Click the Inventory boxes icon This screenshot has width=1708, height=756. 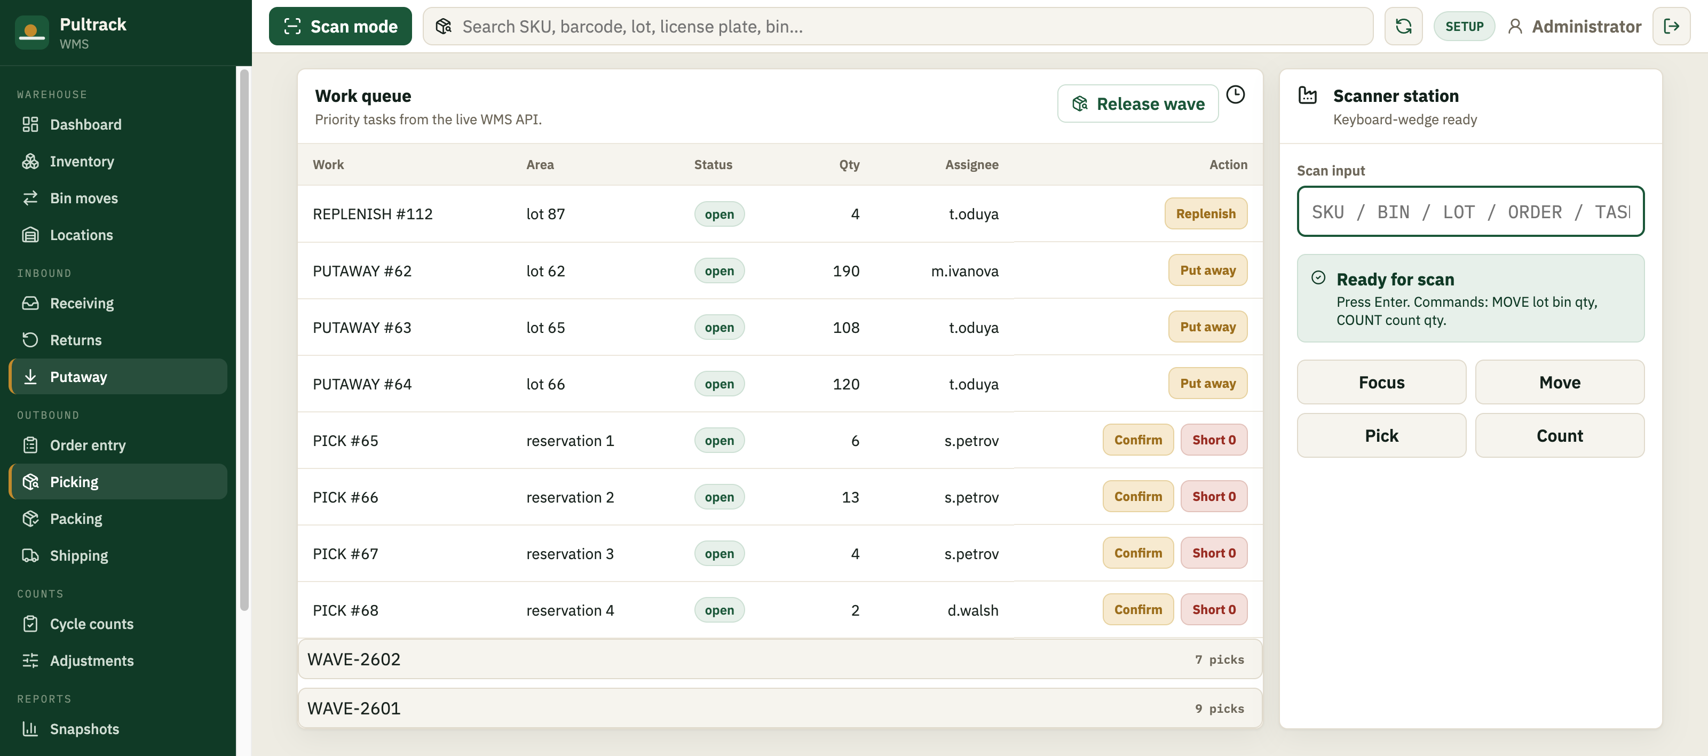pyautogui.click(x=30, y=161)
